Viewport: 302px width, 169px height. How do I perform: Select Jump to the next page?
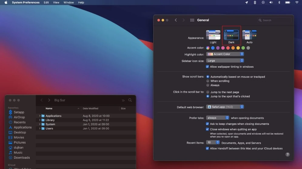tap(208, 92)
